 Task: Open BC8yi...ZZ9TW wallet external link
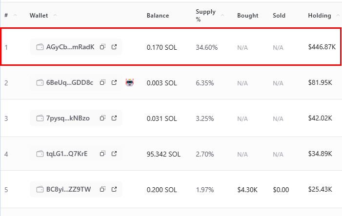pyautogui.click(x=114, y=189)
